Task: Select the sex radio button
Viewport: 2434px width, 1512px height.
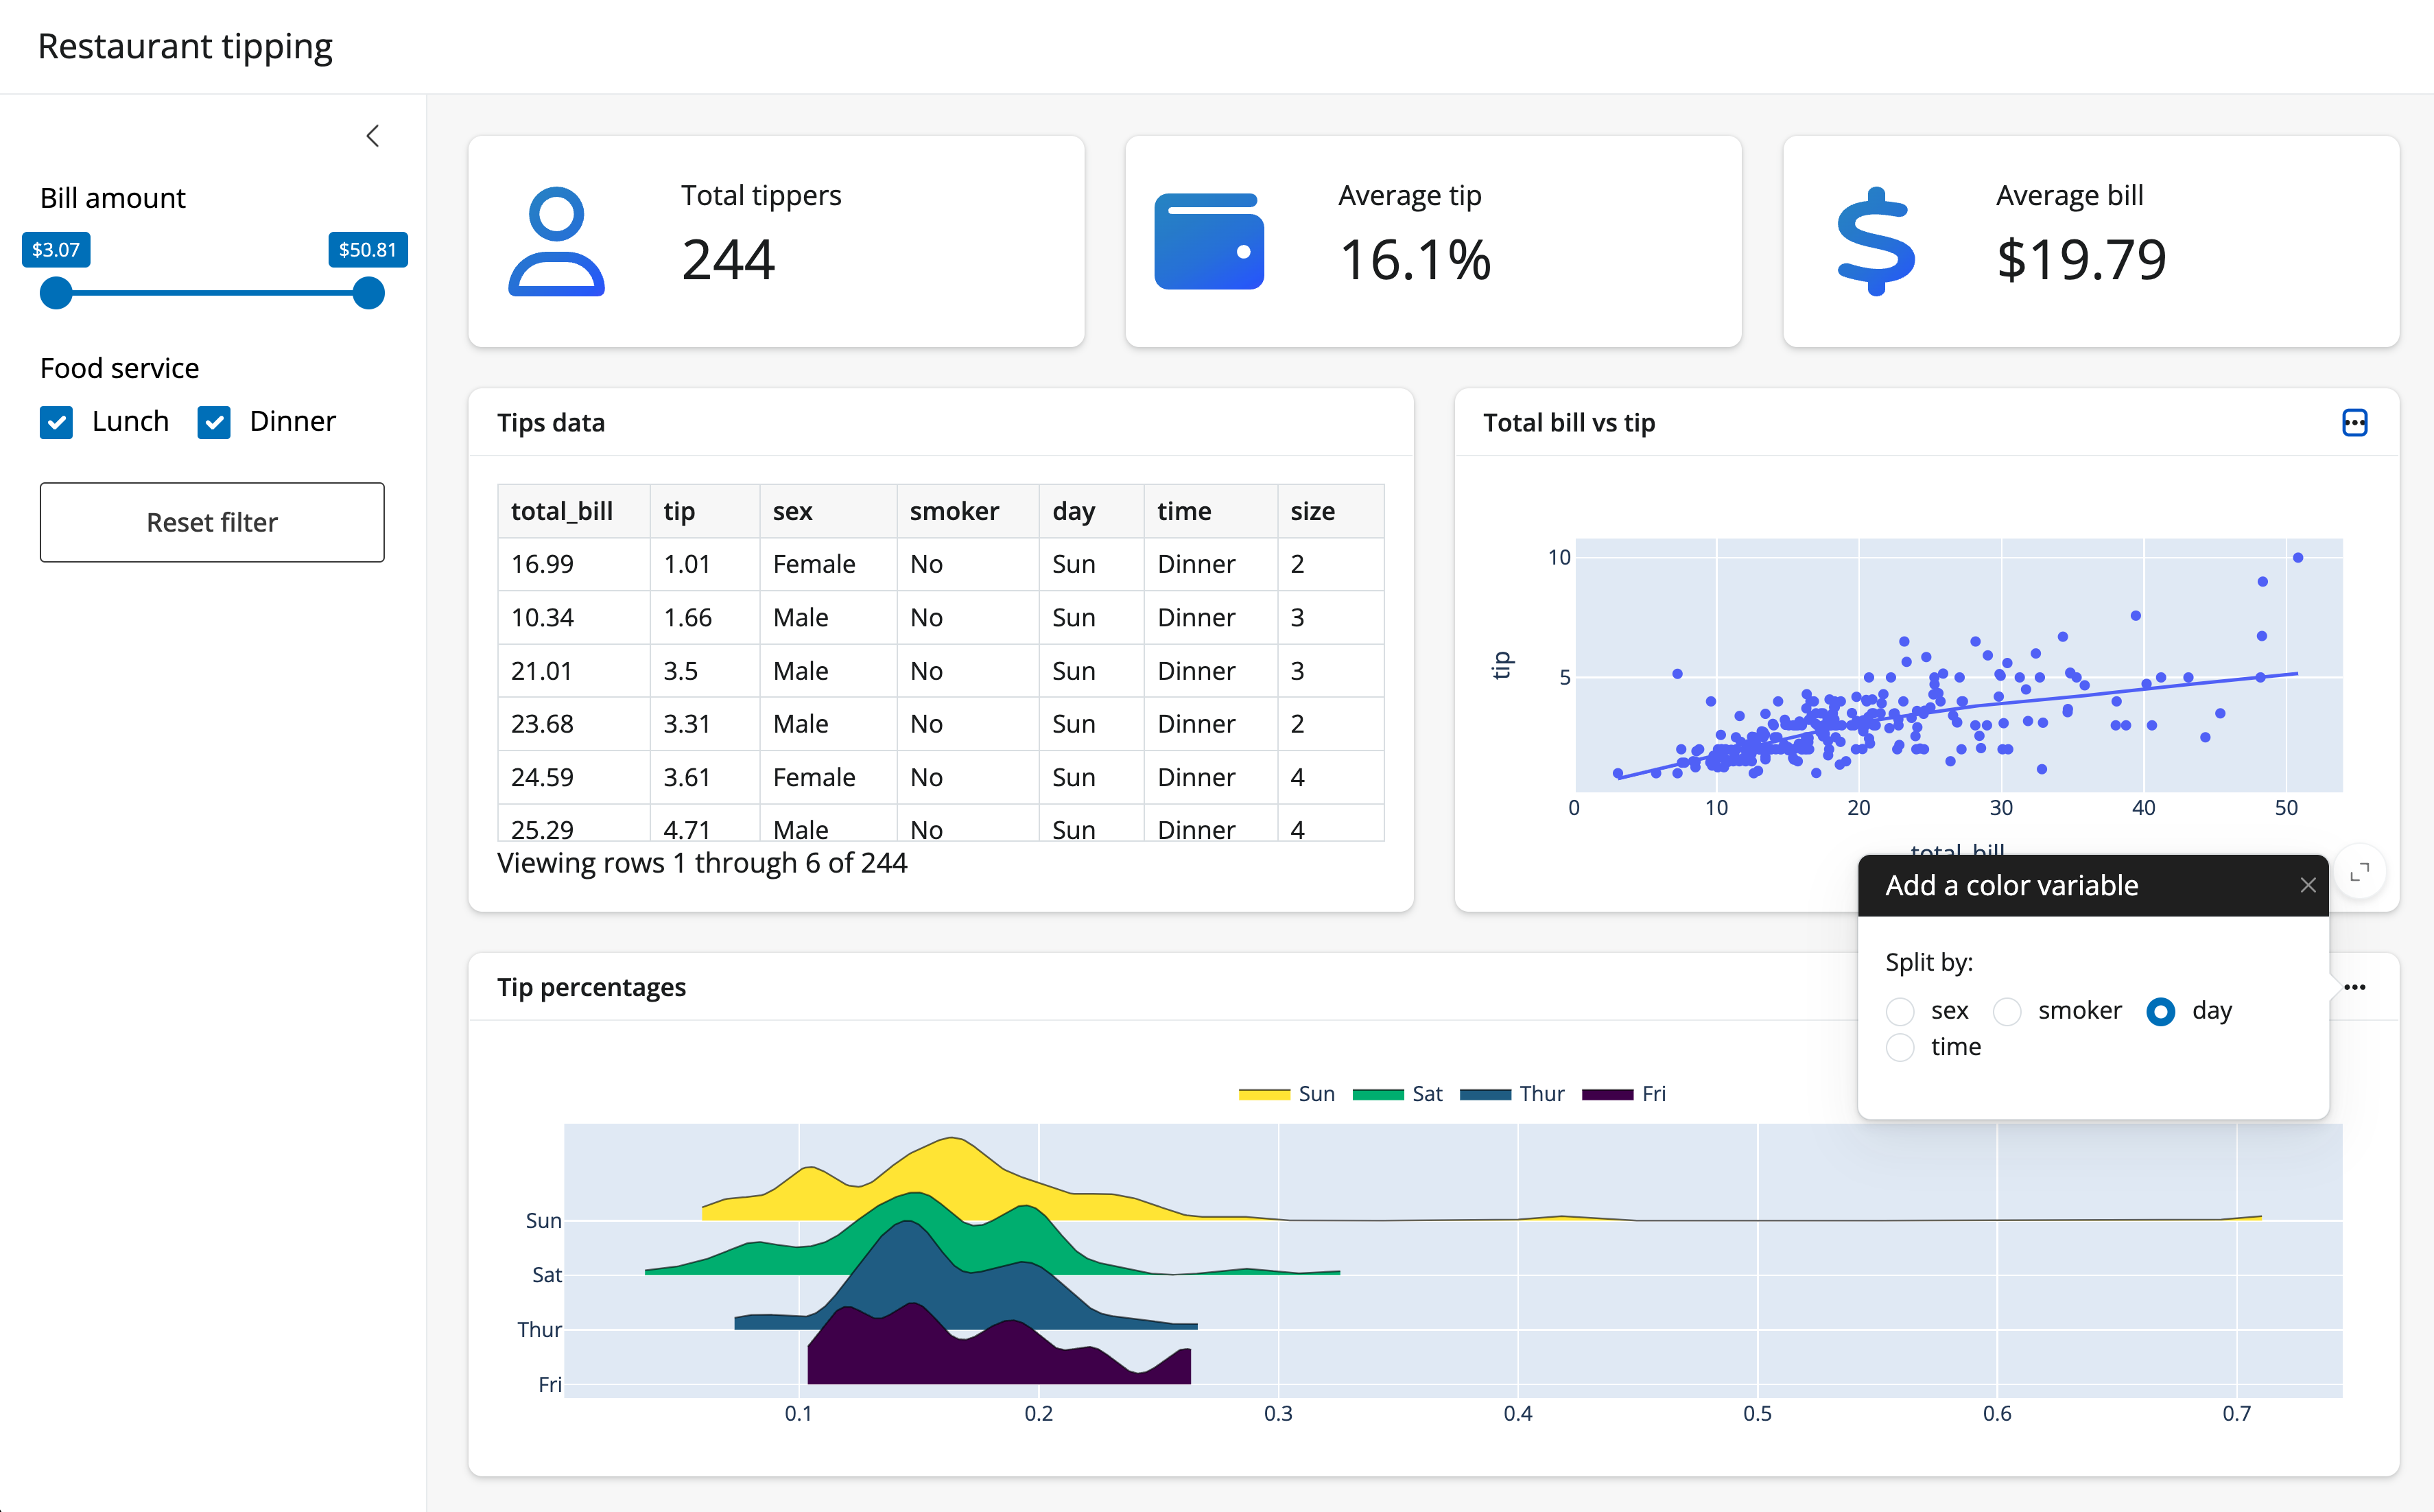Action: point(1900,1011)
